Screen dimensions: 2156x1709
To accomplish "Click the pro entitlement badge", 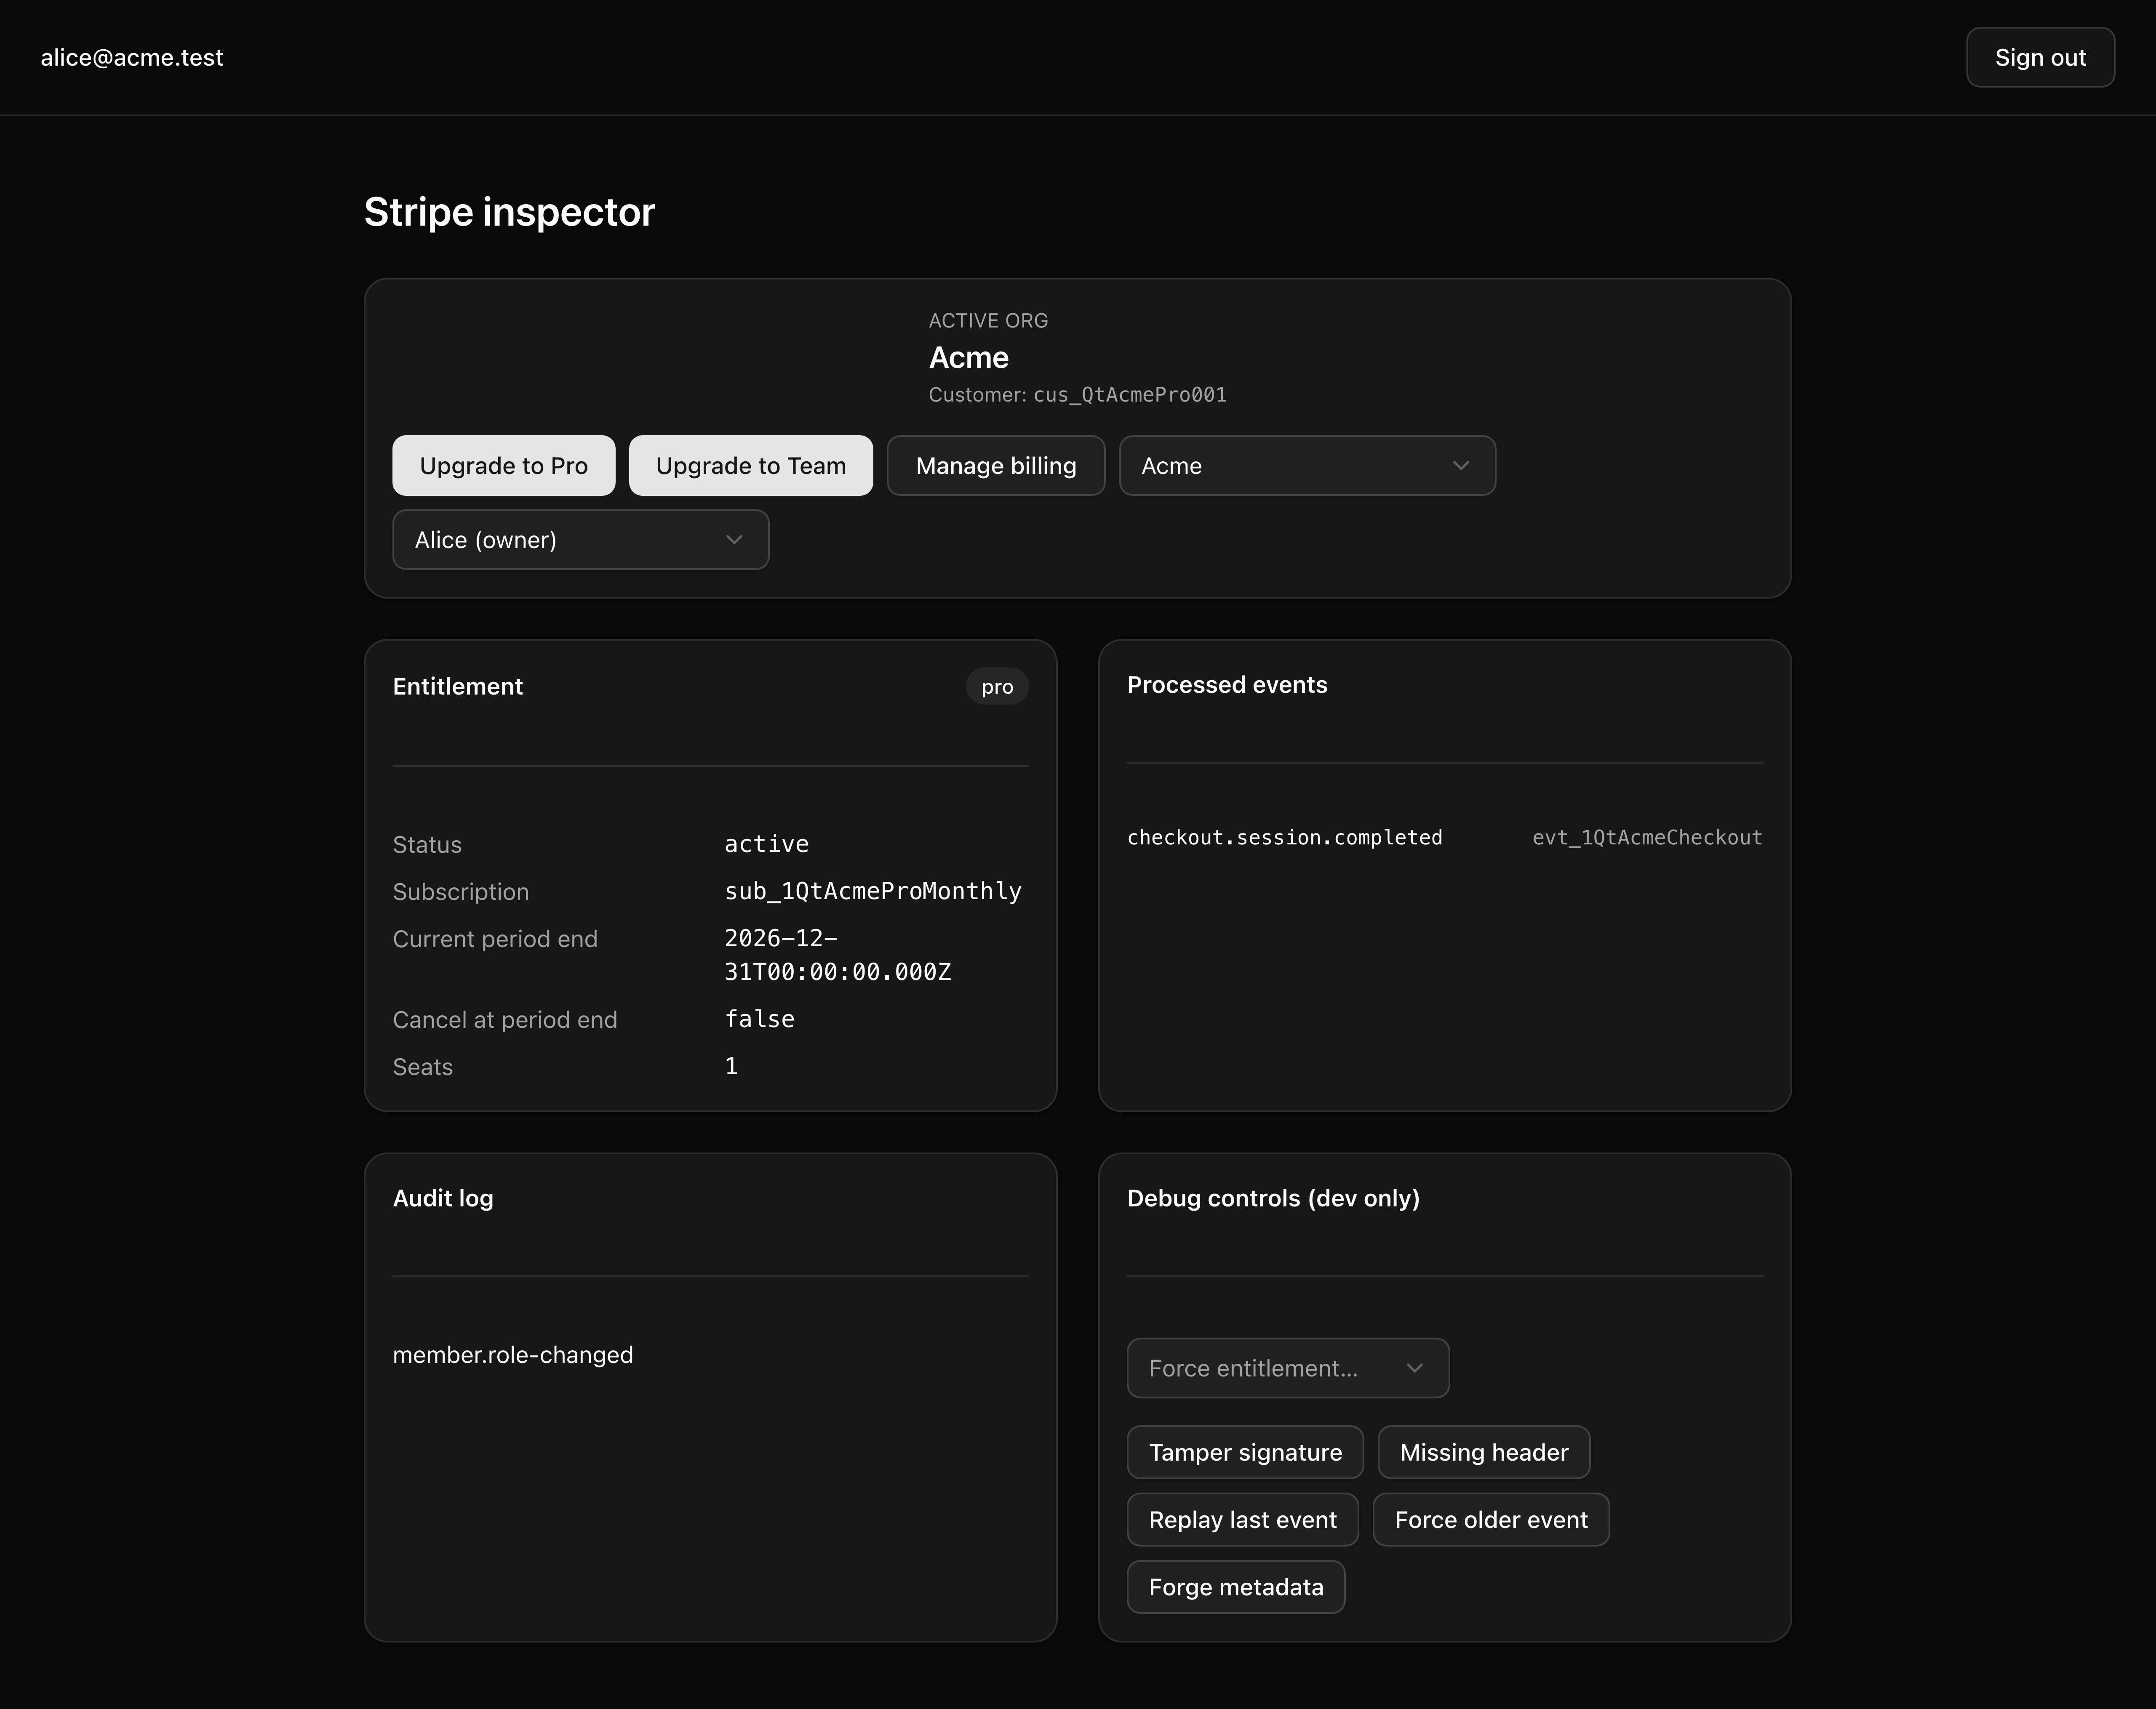I will click(x=997, y=687).
